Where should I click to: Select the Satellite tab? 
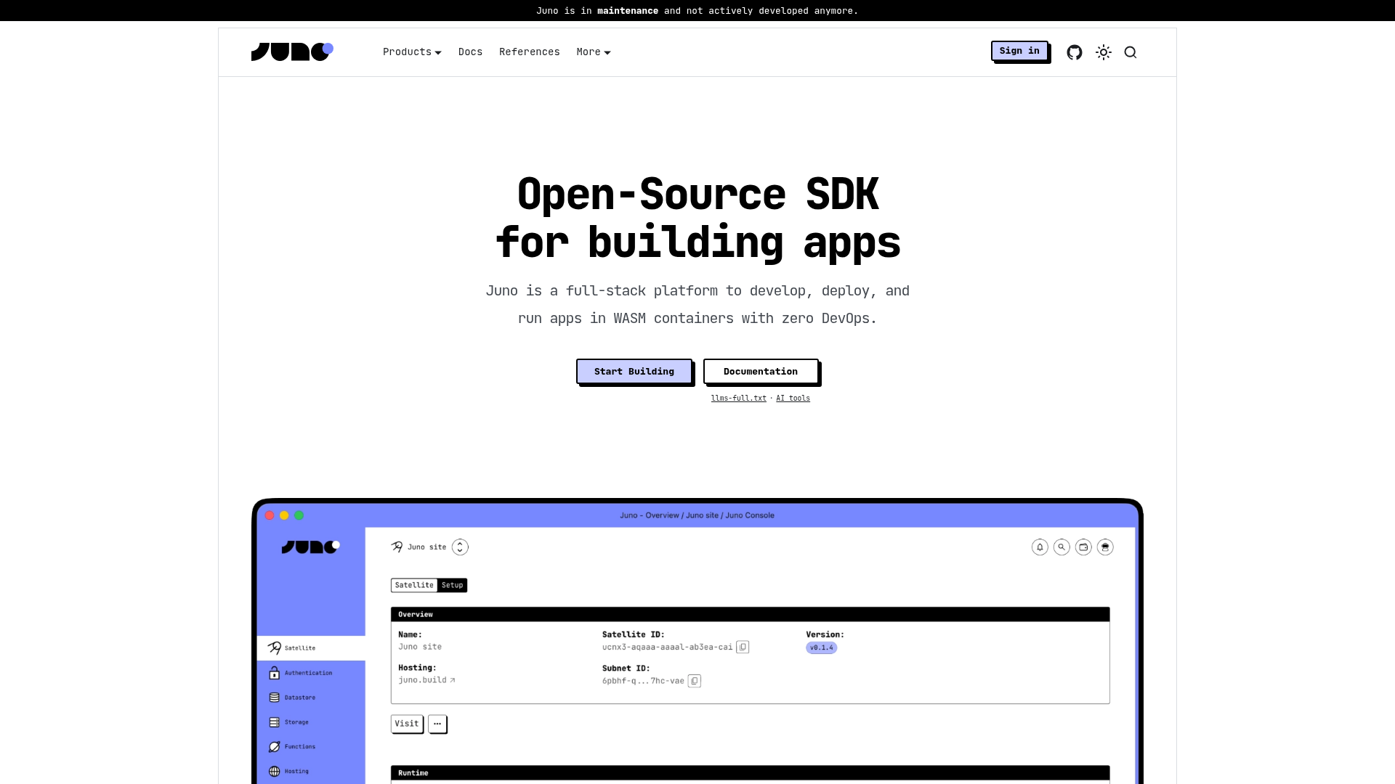414,585
